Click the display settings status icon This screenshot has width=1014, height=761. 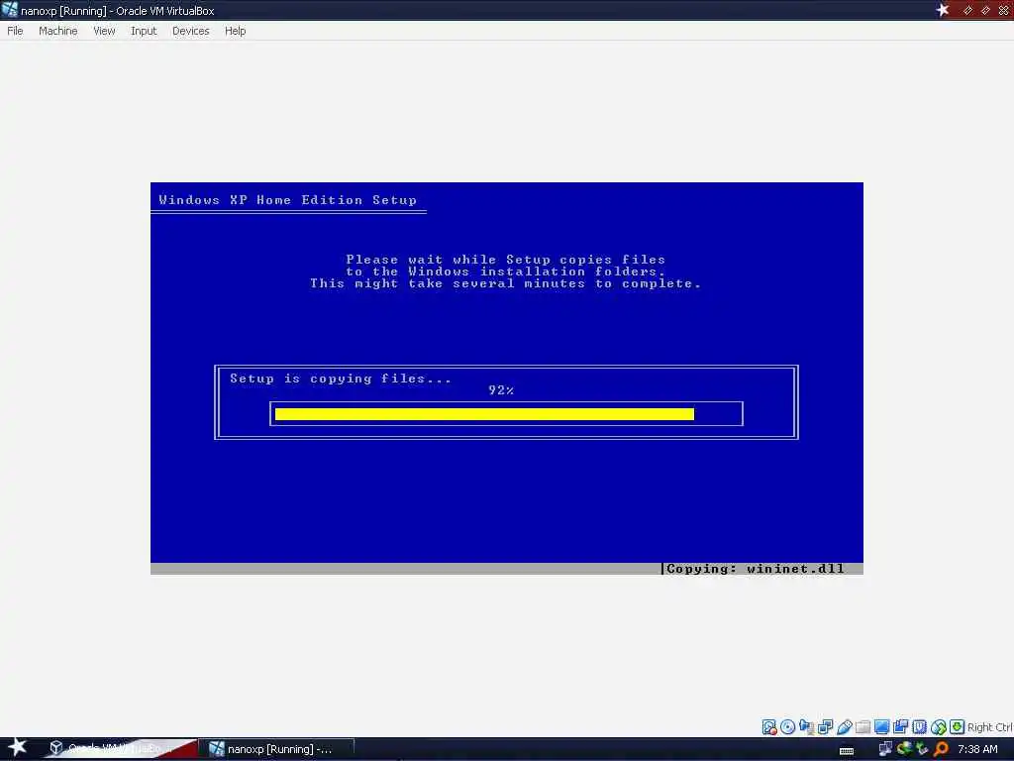(x=881, y=726)
